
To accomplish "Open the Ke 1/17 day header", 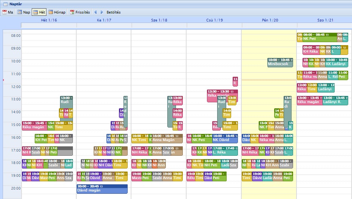I will tap(104, 20).
